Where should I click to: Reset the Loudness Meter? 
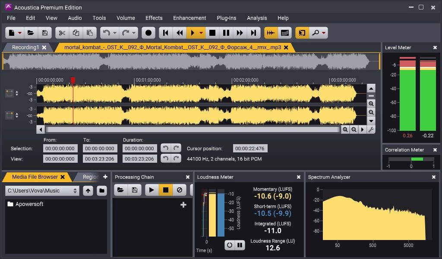(230, 245)
